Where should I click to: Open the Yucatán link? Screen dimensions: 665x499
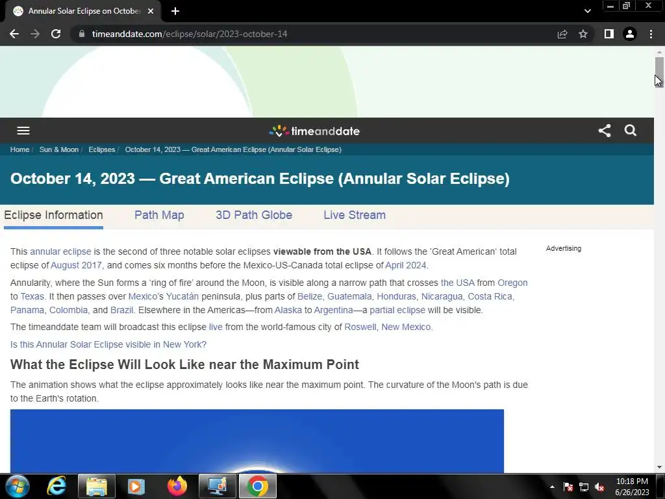(x=182, y=296)
